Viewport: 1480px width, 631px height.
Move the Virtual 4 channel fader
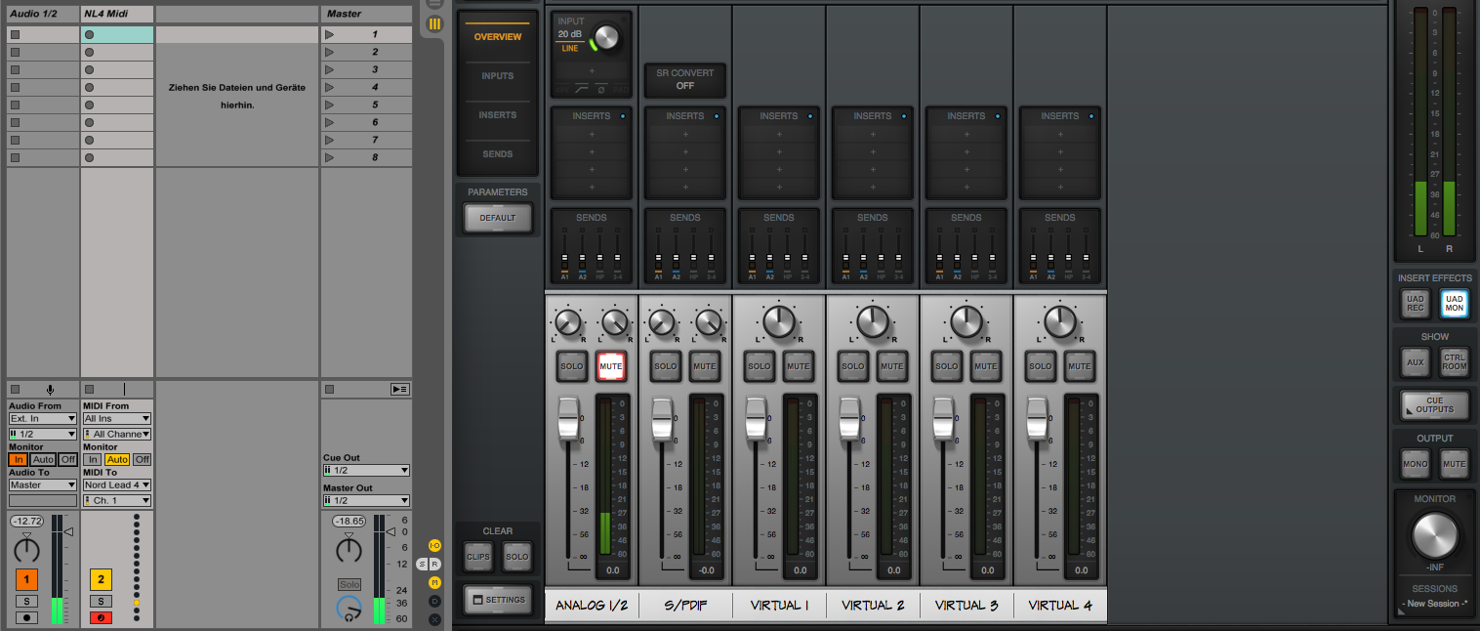(1037, 419)
